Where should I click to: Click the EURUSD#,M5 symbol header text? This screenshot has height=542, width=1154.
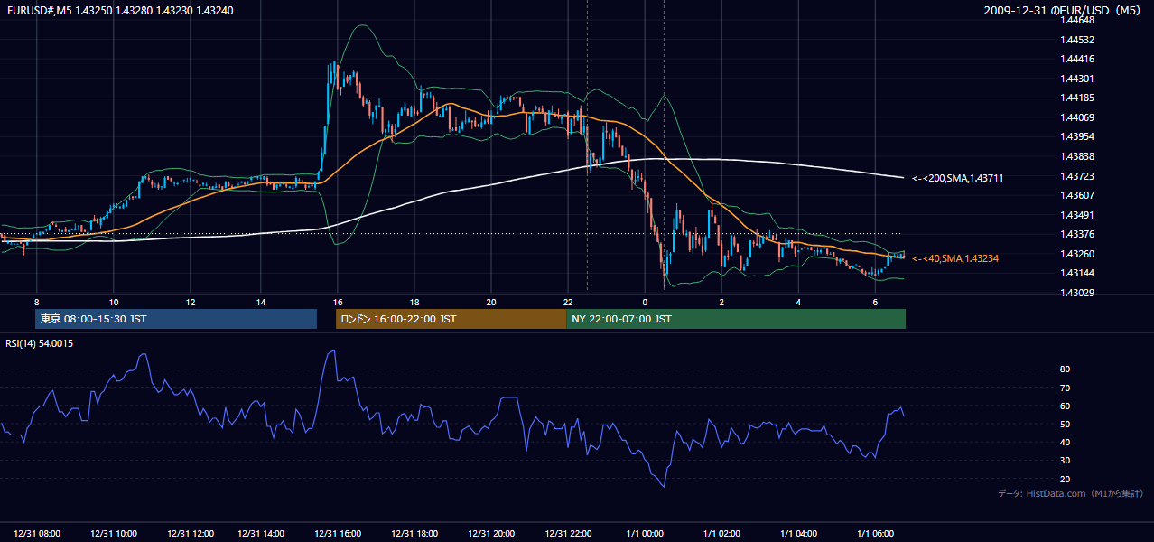[118, 10]
